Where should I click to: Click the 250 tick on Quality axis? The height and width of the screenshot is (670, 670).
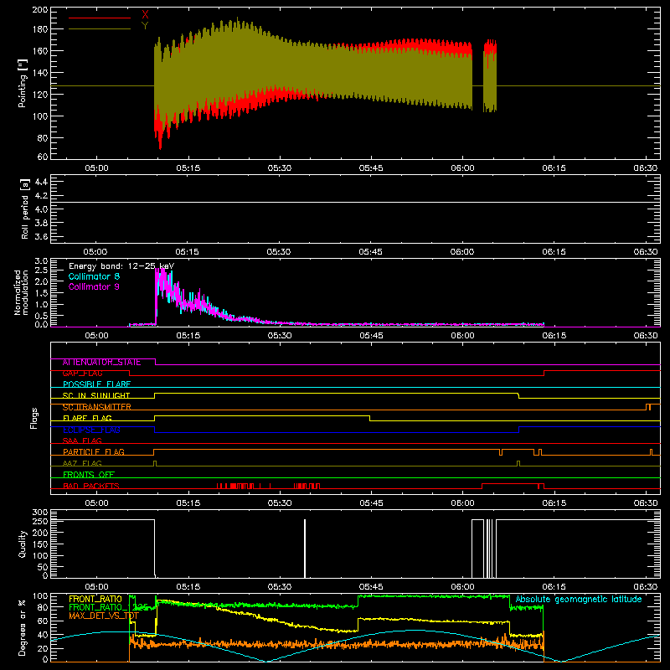click(40, 522)
